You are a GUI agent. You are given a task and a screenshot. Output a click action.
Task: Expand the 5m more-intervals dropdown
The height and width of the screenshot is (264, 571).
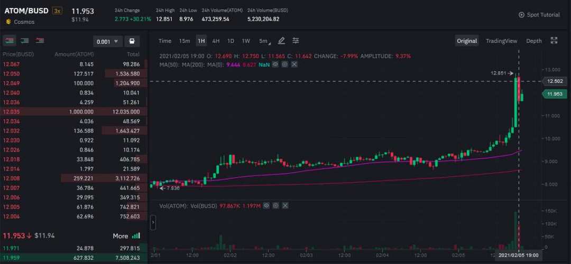pos(264,41)
